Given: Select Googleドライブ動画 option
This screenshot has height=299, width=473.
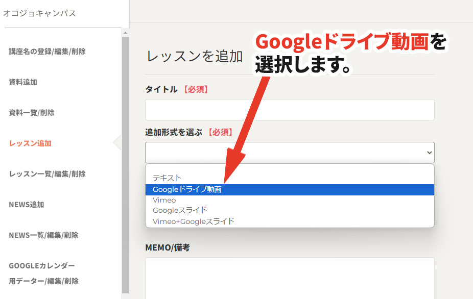Looking at the screenshot, I should pos(290,190).
